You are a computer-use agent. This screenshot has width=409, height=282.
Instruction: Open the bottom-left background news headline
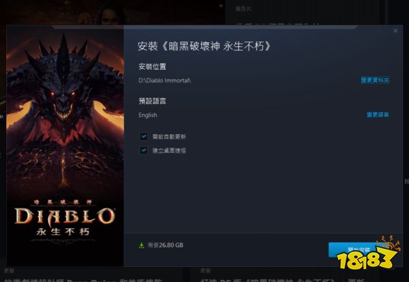point(83,280)
